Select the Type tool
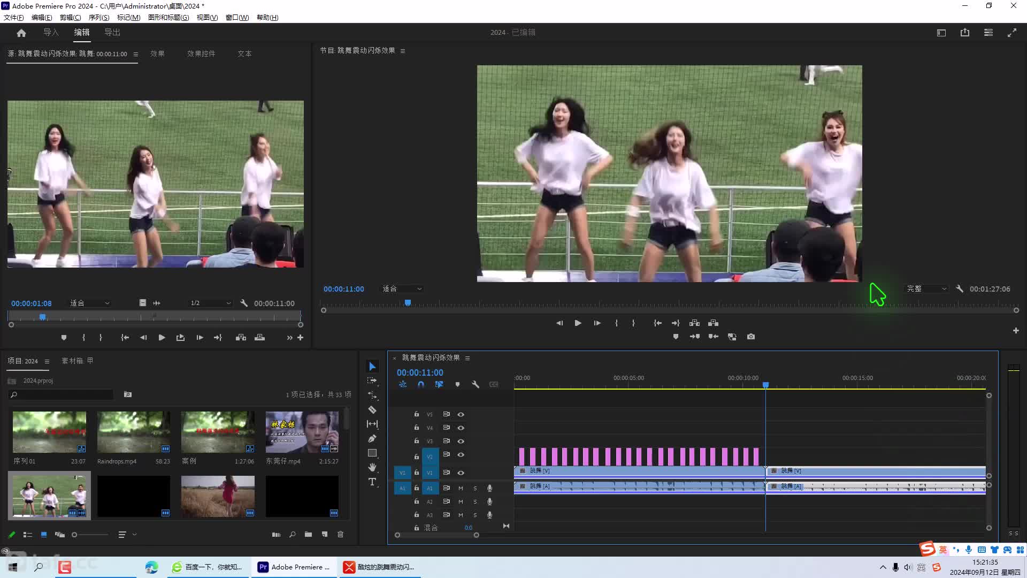 coord(372,482)
